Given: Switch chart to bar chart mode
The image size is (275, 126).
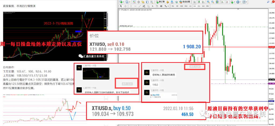Looking at the screenshot, I should [194, 2].
